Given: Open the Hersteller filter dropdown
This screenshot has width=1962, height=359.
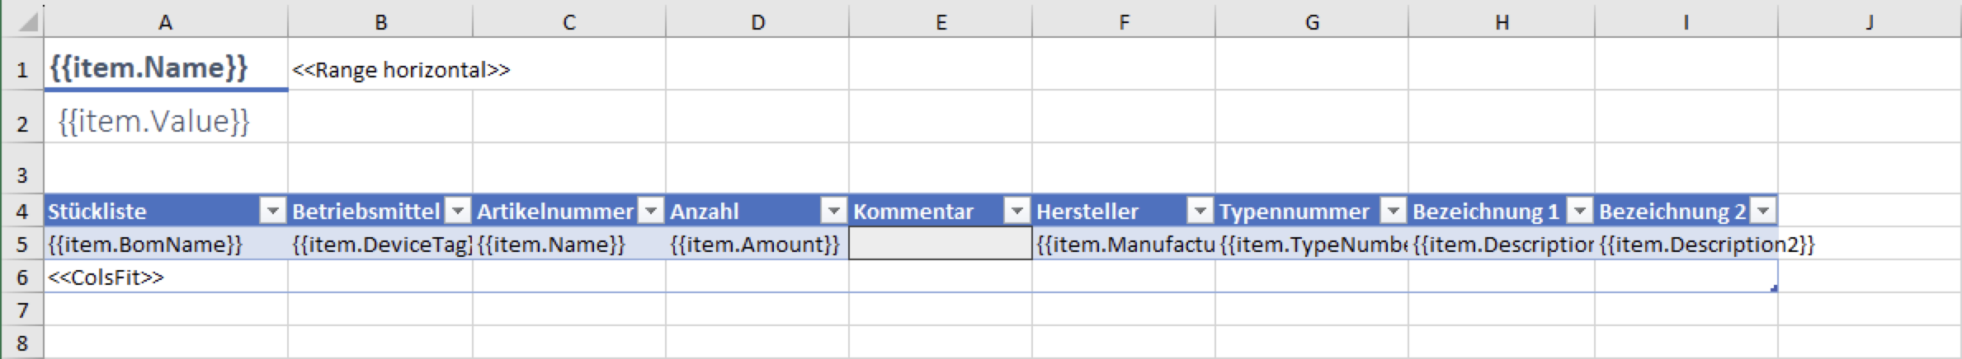Looking at the screenshot, I should point(1200,212).
